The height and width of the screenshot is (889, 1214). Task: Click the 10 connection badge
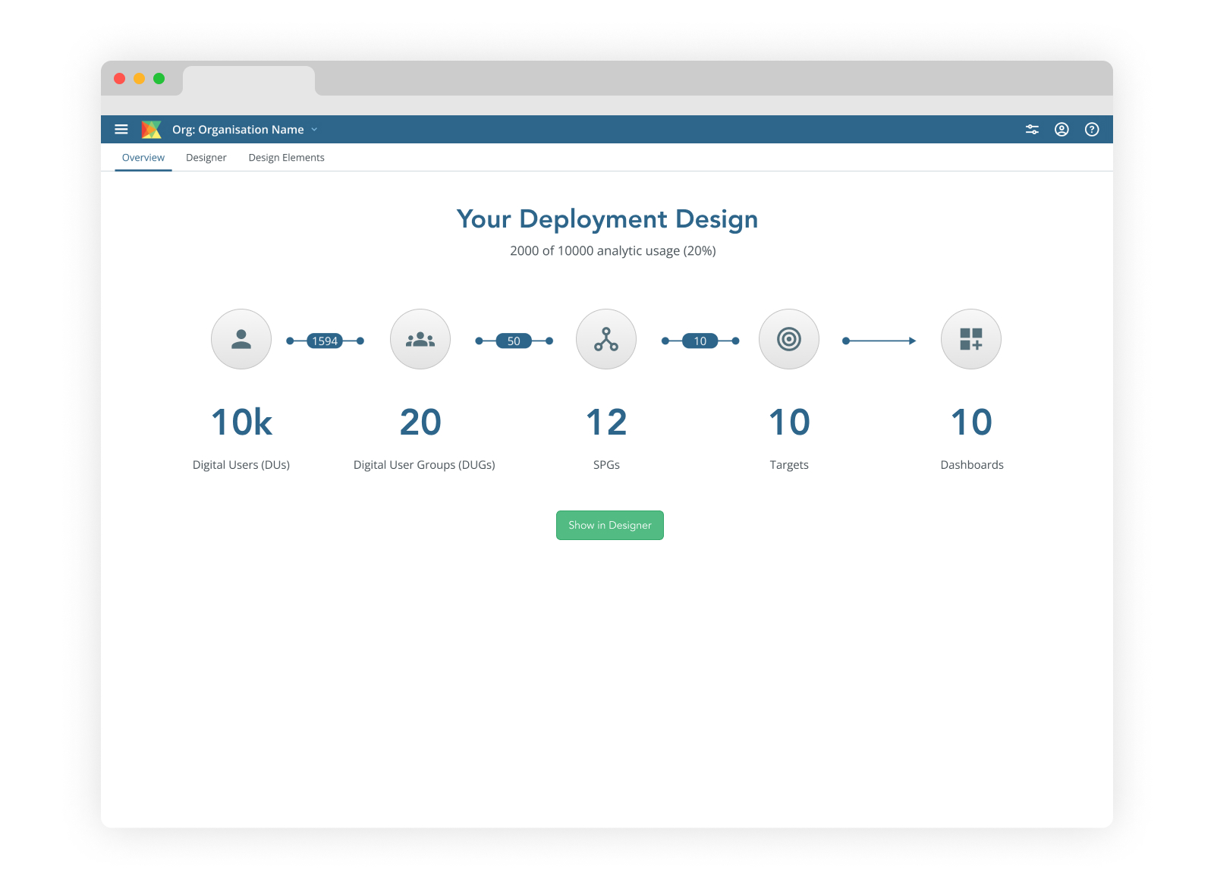(x=700, y=341)
